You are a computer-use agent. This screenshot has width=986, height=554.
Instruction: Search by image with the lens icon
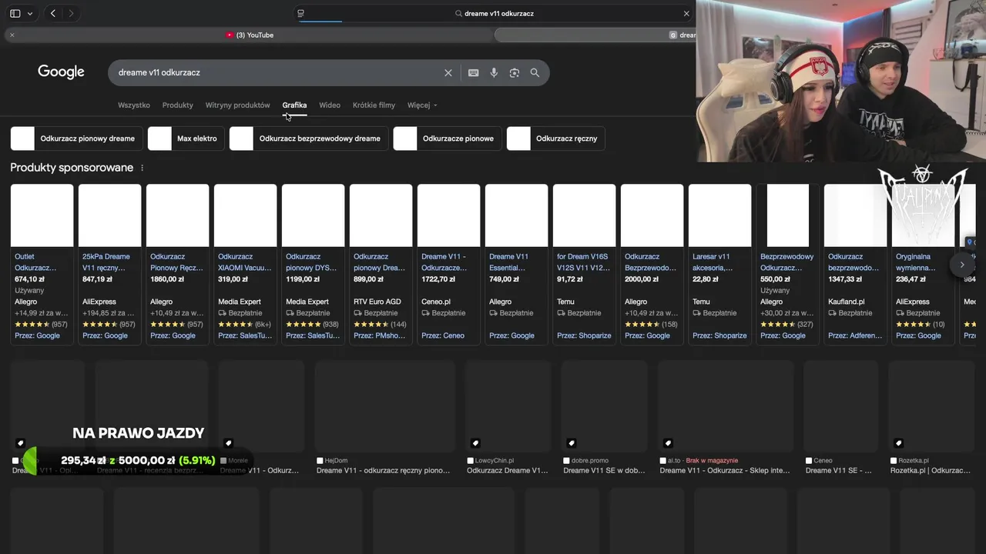[514, 72]
